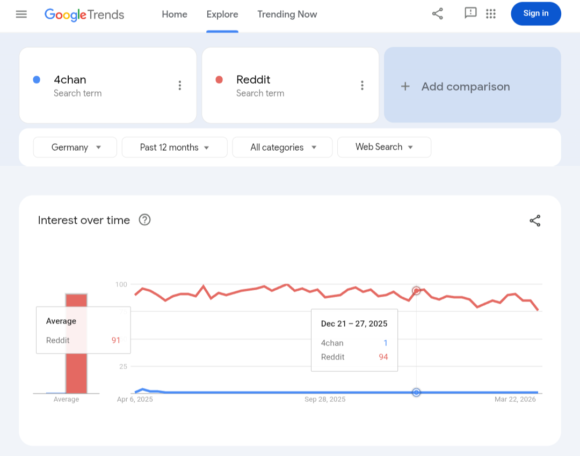Click the 25 y-axis label
Viewport: 580px width, 456px height.
[x=123, y=366]
